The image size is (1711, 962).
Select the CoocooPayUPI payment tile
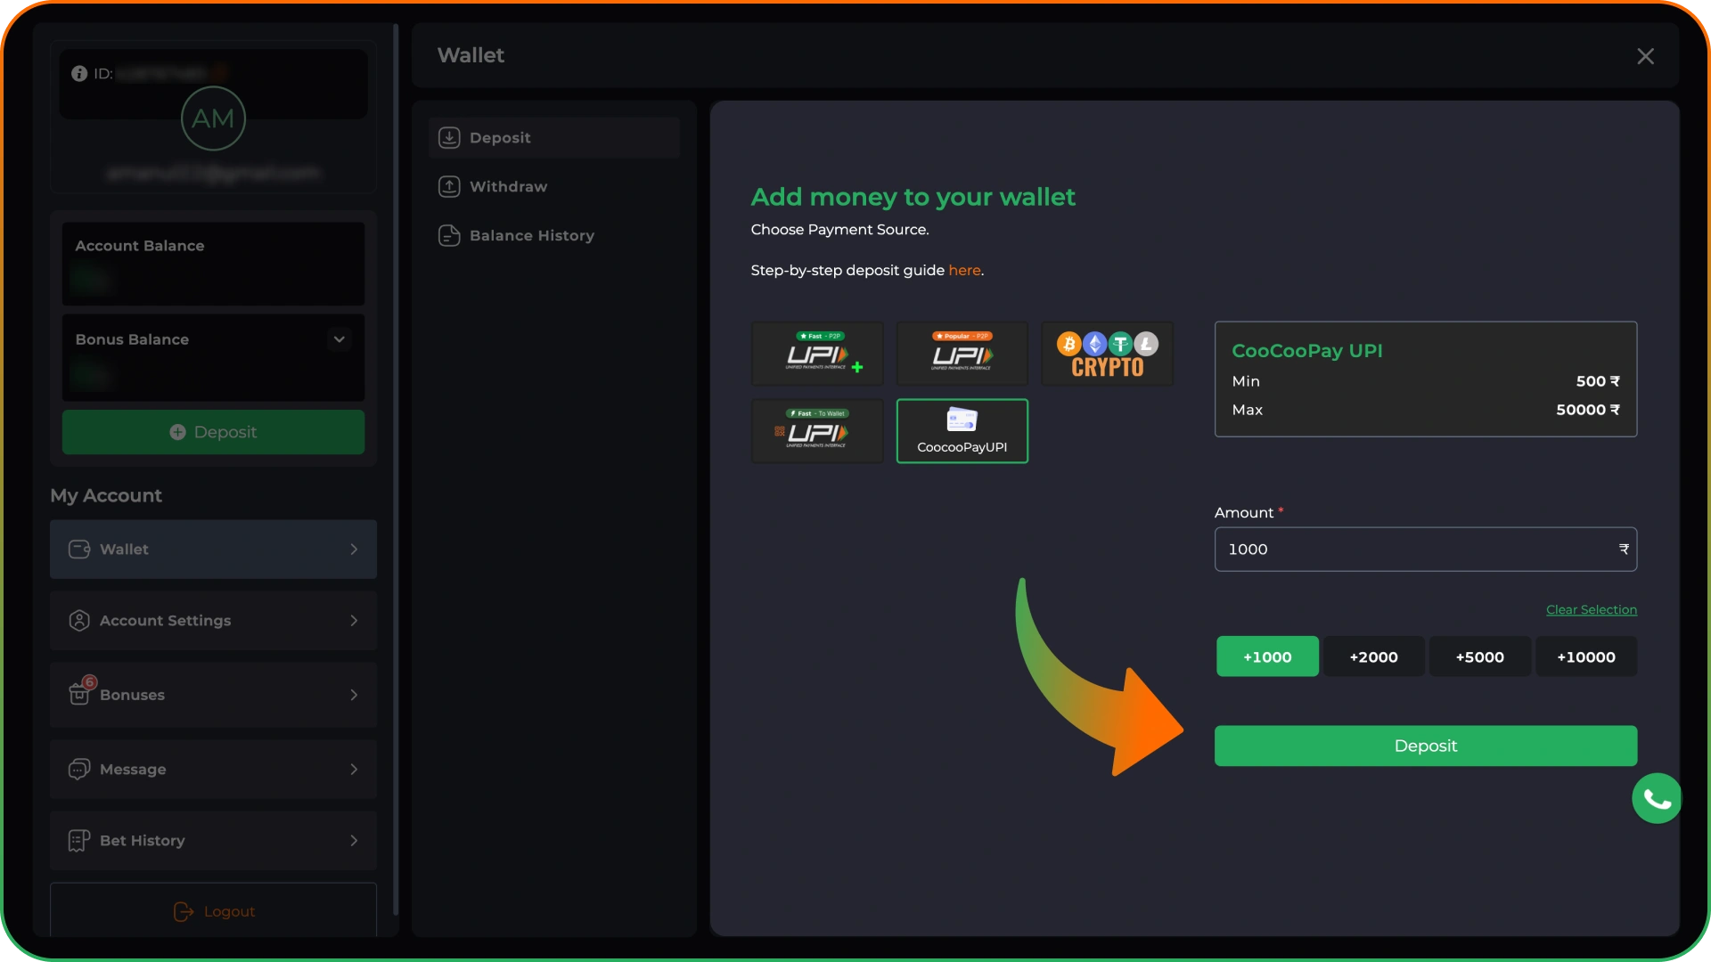[x=962, y=430]
